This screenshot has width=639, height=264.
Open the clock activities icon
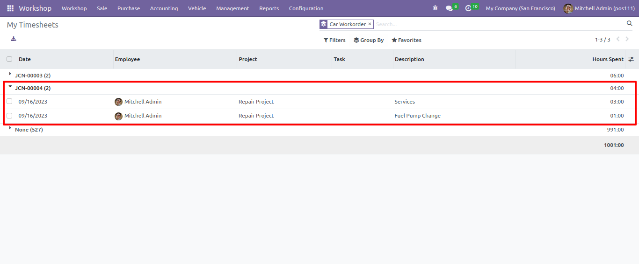tap(468, 8)
